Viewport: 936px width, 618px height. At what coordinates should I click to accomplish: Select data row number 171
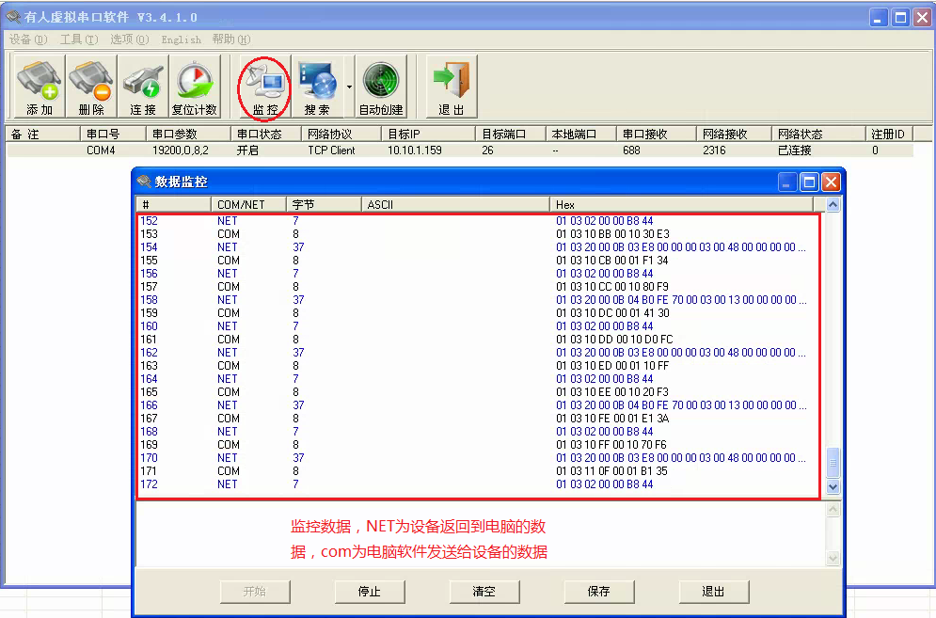[478, 471]
